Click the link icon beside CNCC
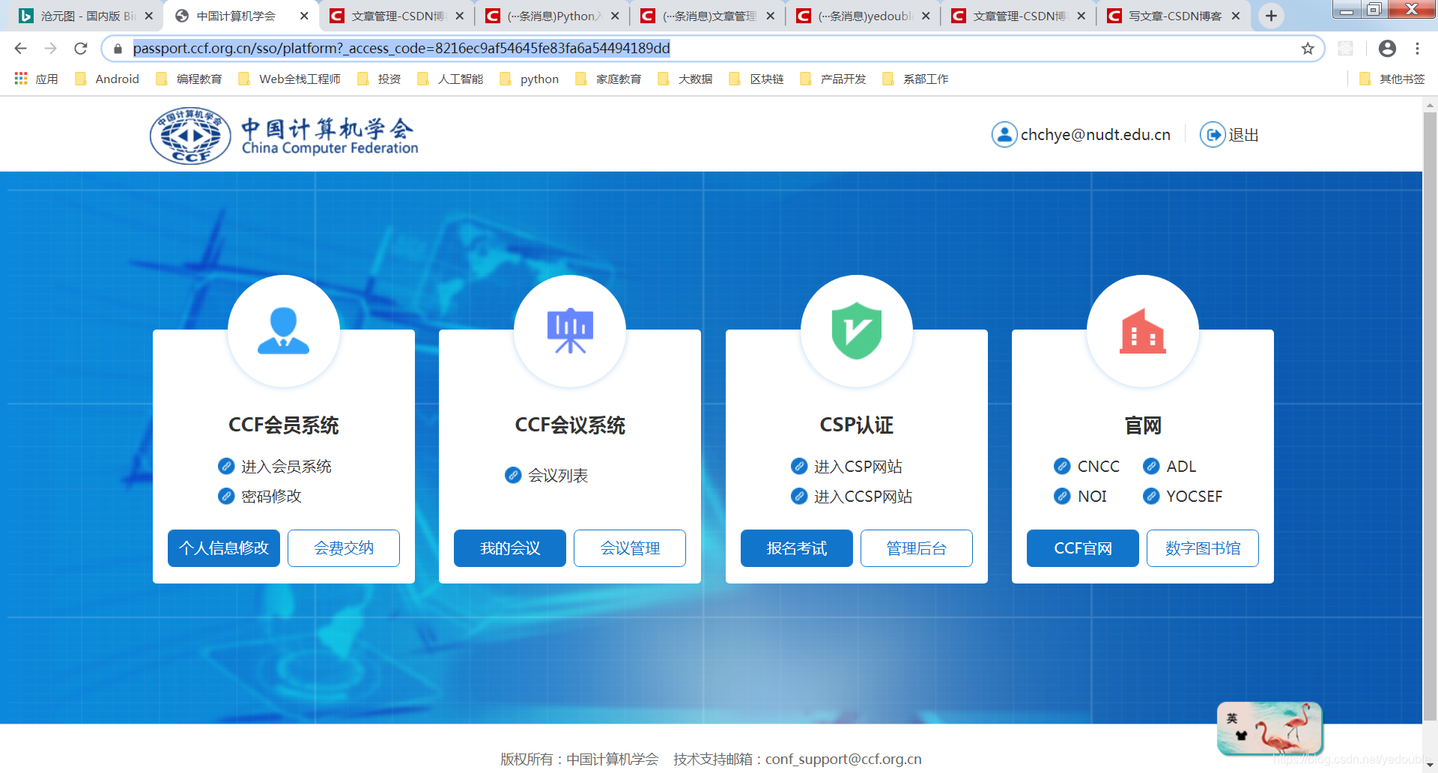Screen dimensions: 1438x773 (1062, 467)
